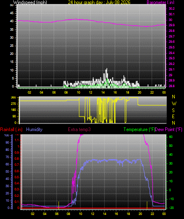Click the '60' value on the temperature axis
The width and height of the screenshot is (184, 219).
(x=170, y=137)
